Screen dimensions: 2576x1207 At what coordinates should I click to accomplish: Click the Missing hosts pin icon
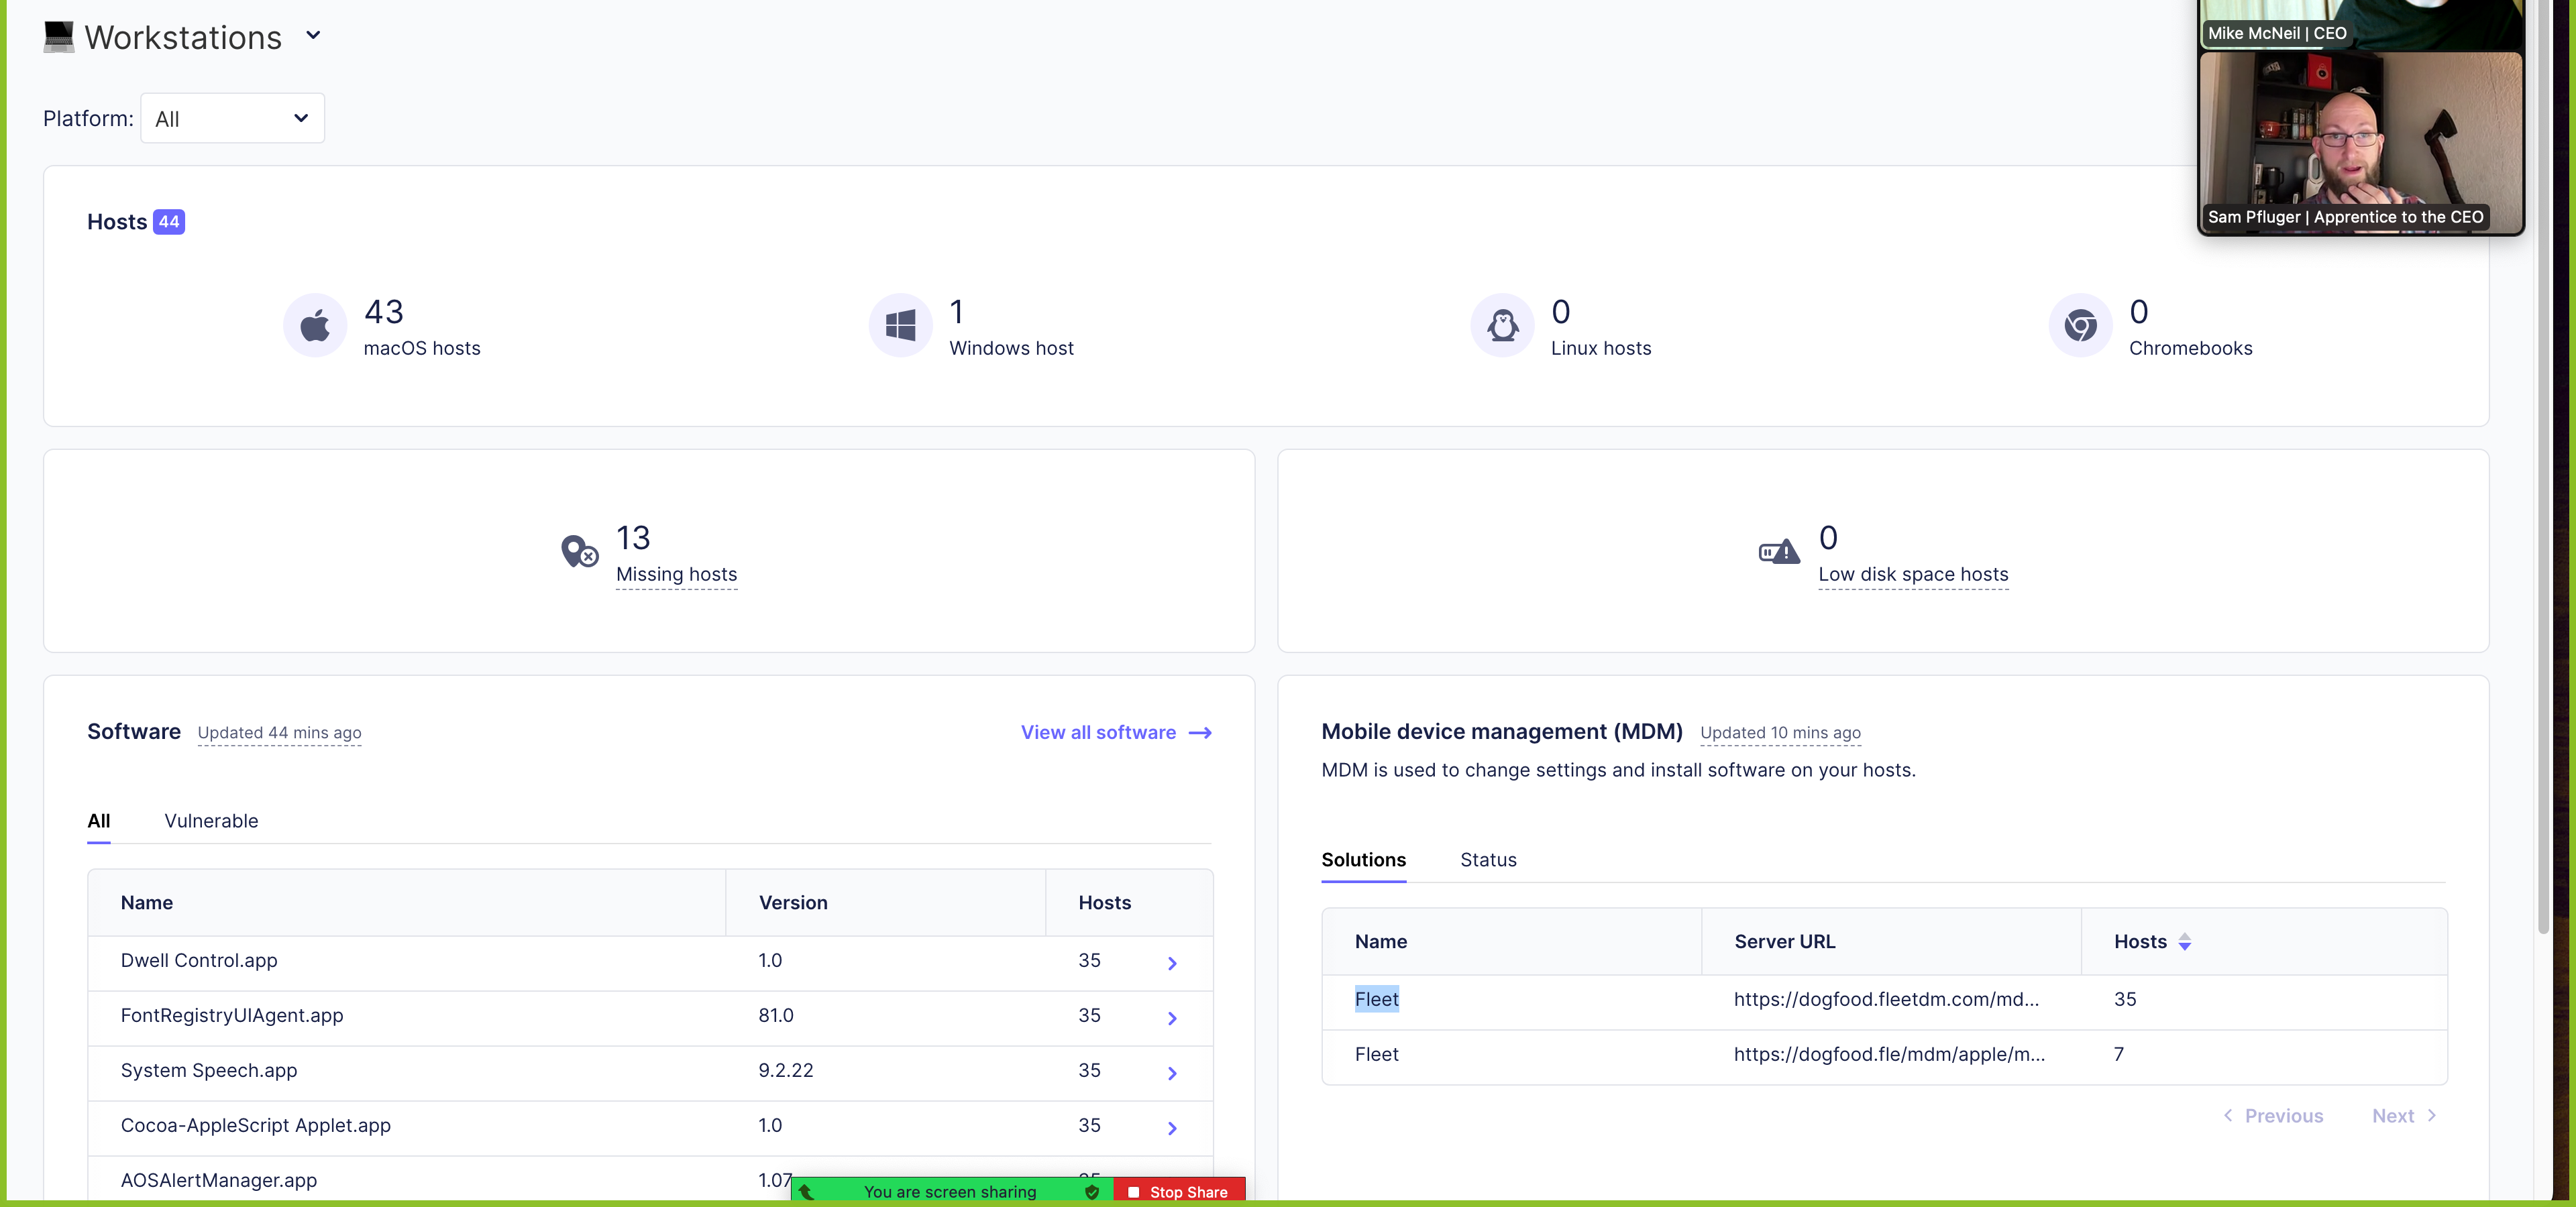[x=579, y=551]
